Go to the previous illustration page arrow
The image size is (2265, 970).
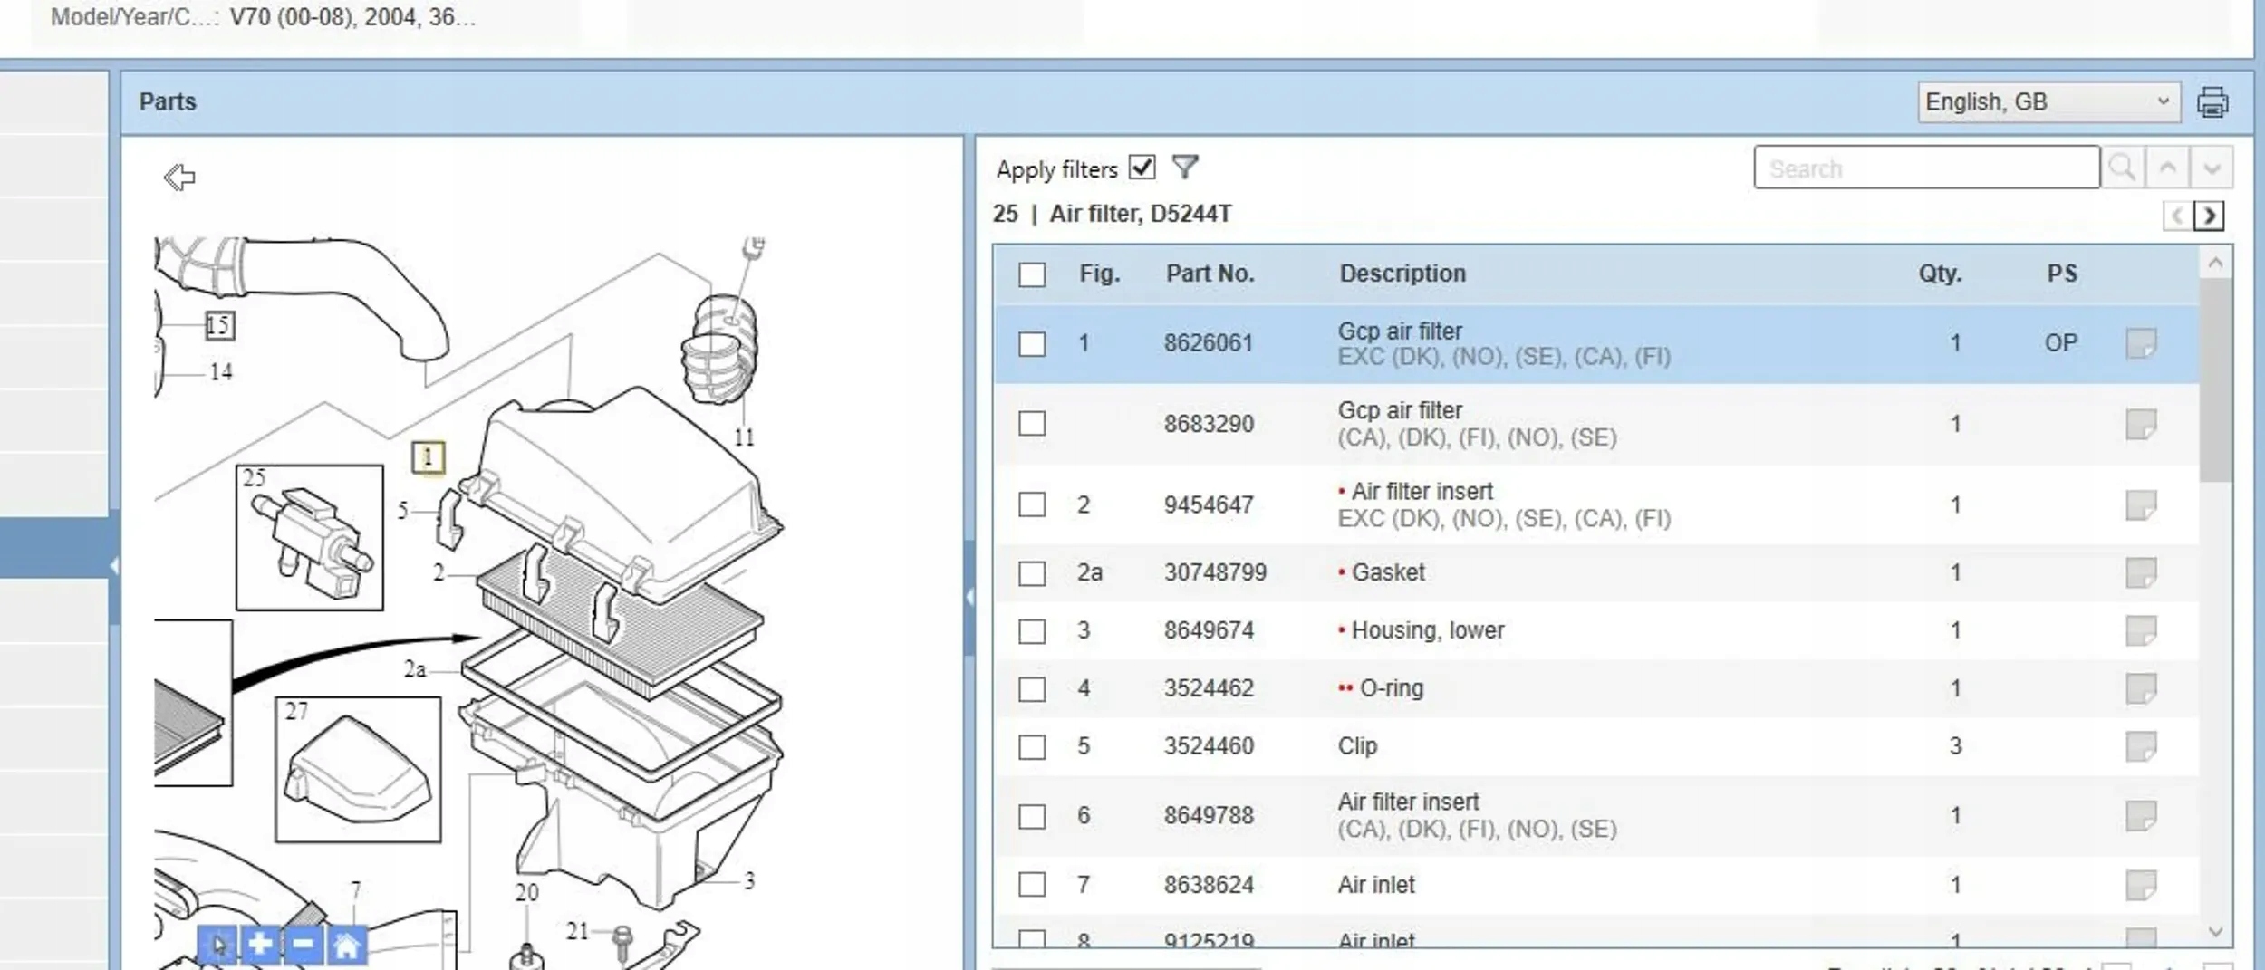pos(2178,216)
